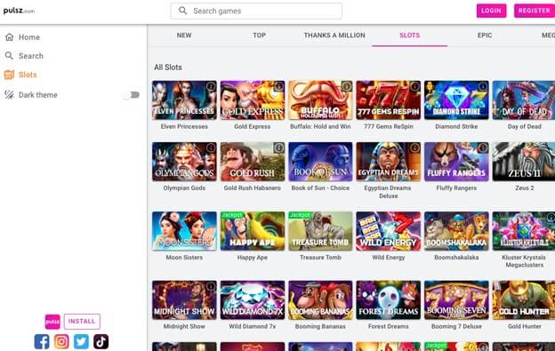Open info icon on Fluffy Rangers
Image resolution: width=555 pixels, height=351 pixels.
coord(482,148)
